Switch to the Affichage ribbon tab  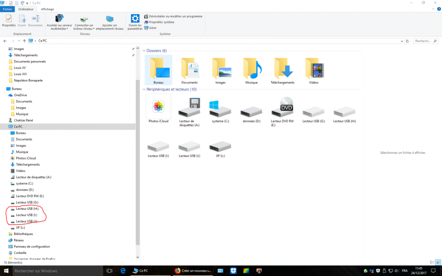click(x=48, y=9)
